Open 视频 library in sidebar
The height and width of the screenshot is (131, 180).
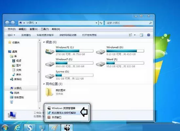point(17,61)
